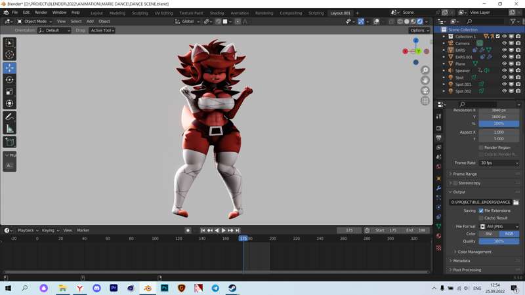Switch perspective/orthographic grid icon
Screen dimensions: 525x295
click(425, 101)
